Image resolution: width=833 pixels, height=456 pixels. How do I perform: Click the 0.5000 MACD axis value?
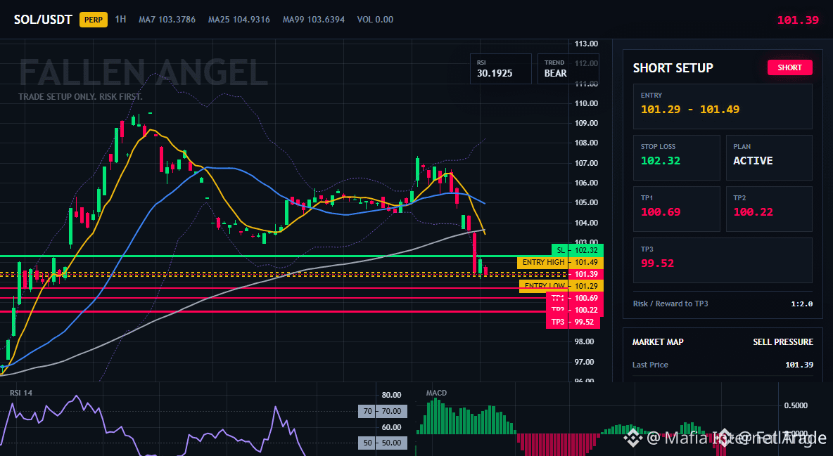[796, 405]
